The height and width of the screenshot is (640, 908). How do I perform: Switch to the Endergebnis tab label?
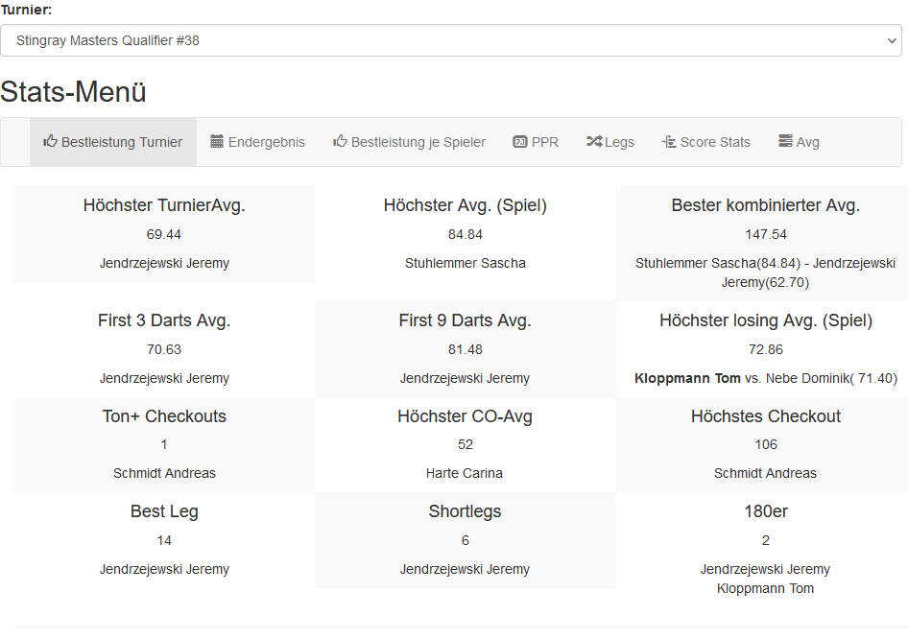coord(266,142)
